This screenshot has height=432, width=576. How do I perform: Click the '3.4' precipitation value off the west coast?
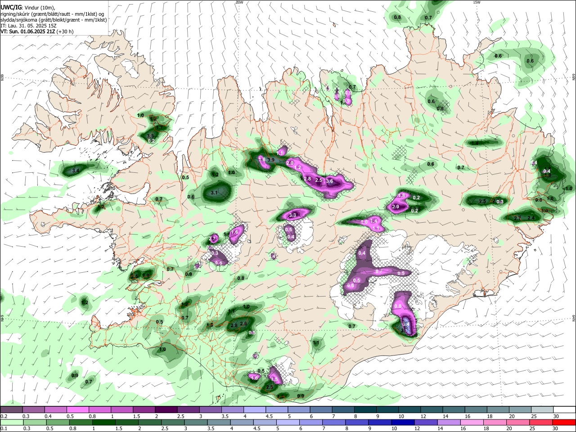click(x=76, y=171)
